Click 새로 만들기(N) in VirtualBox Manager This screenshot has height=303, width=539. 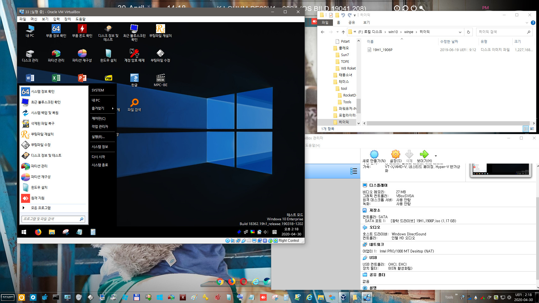click(374, 157)
